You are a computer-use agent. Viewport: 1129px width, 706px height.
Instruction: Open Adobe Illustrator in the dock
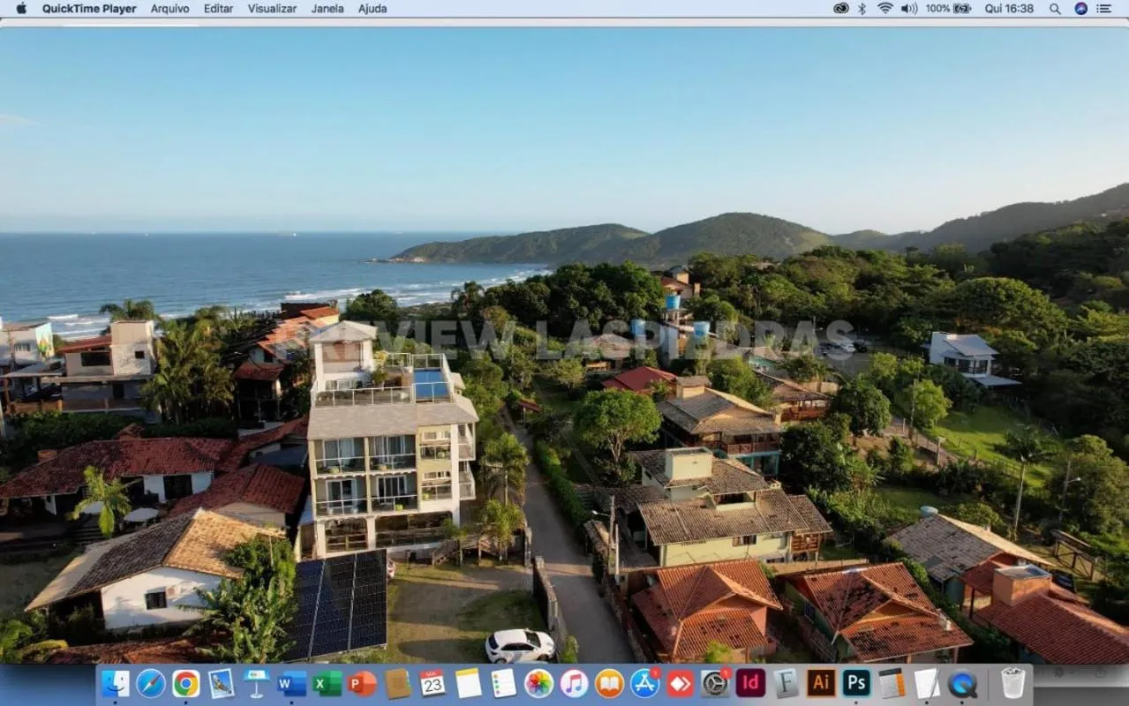[820, 683]
